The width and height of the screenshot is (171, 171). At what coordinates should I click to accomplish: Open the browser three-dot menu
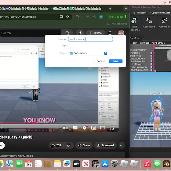(x=126, y=17)
